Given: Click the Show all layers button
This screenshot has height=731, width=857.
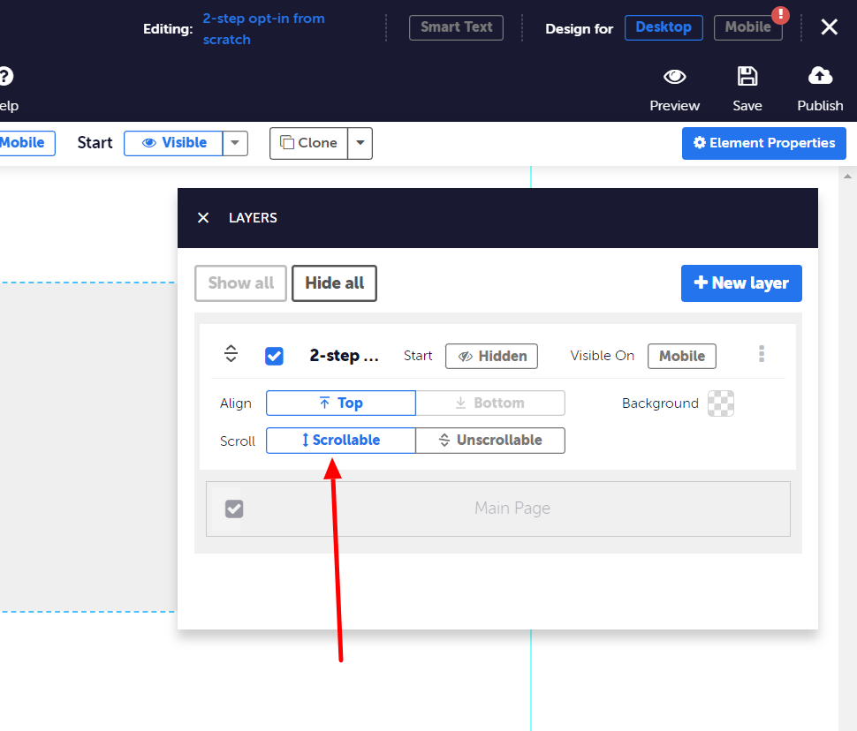Looking at the screenshot, I should (x=240, y=283).
